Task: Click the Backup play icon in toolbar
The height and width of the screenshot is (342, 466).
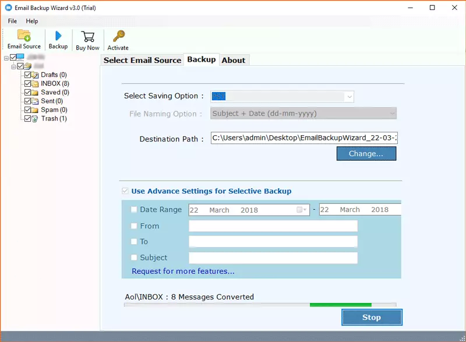Action: click(x=58, y=36)
